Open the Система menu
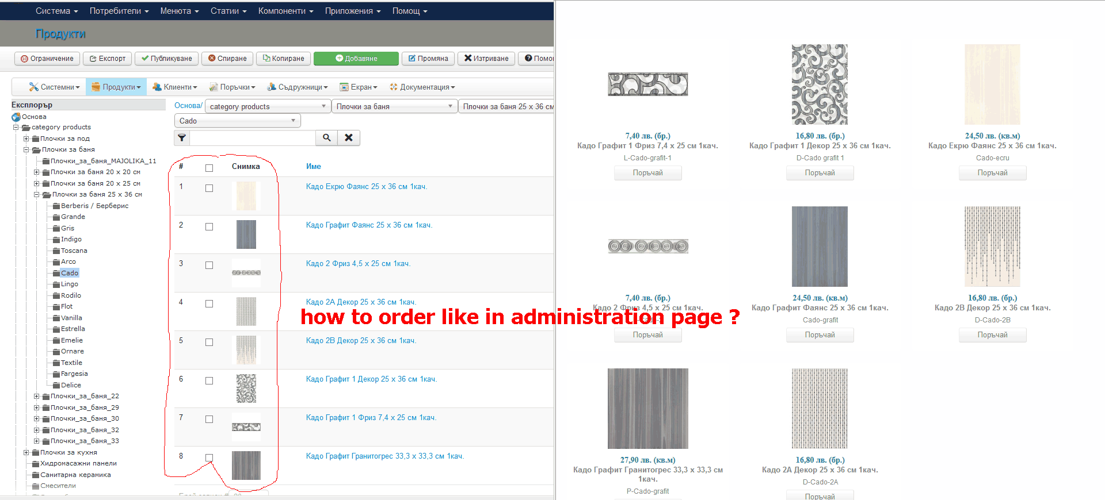Screen dimensions: 1105x500 [x=56, y=11]
